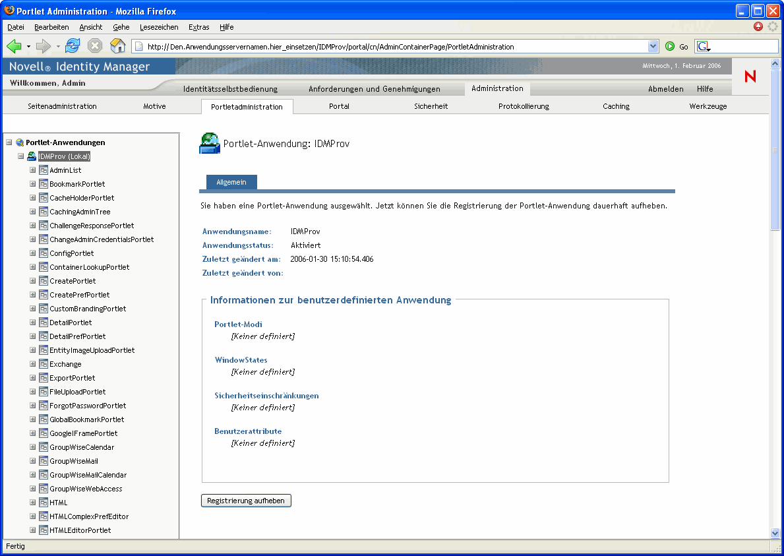Select GlobalBookmarkPortlet in the tree

coord(87,419)
